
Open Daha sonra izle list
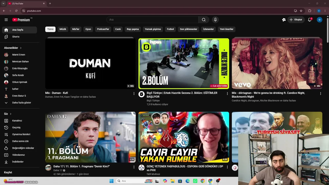click(x=20, y=141)
